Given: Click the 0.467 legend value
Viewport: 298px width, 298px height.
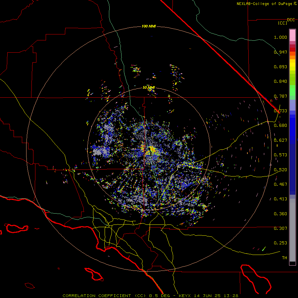Looking at the screenshot, I should pyautogui.click(x=280, y=184).
